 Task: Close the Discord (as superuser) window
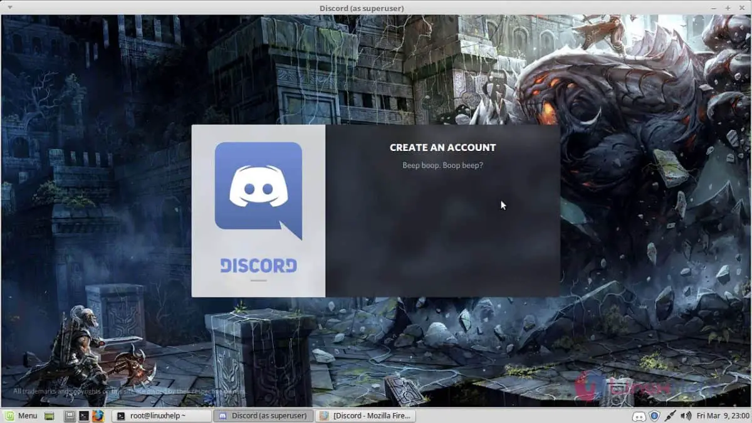(742, 8)
